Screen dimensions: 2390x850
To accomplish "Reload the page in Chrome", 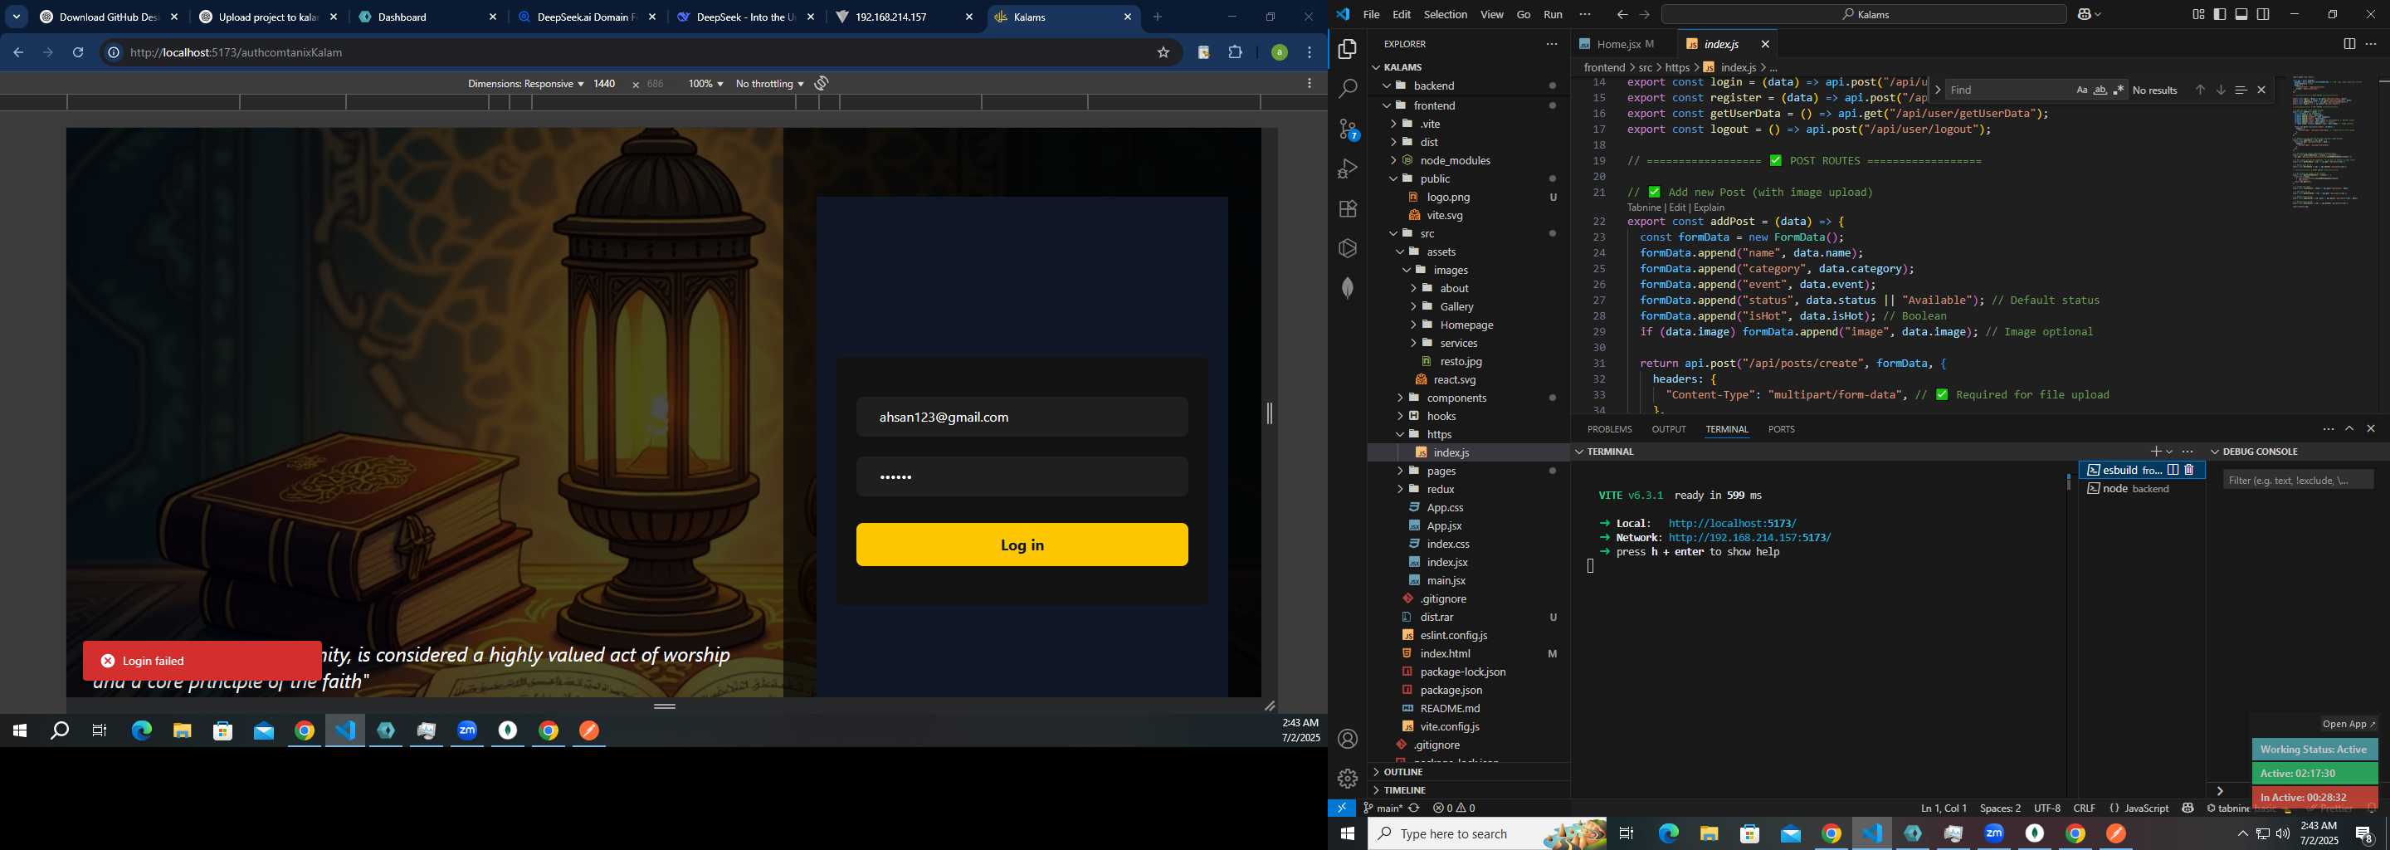I will coord(78,53).
